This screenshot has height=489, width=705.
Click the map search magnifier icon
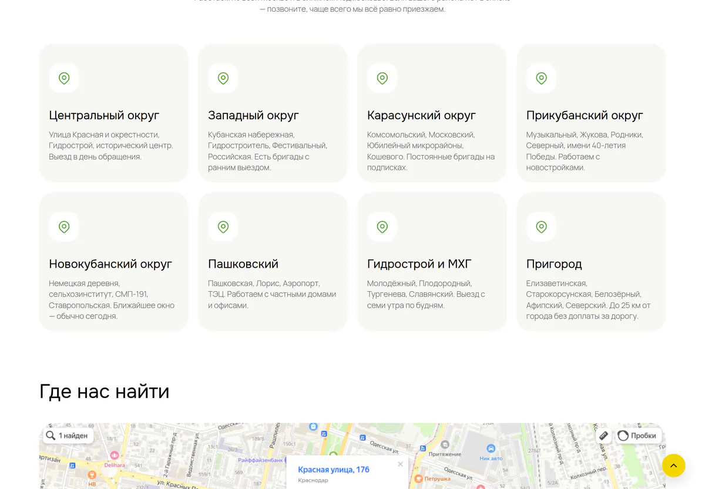click(51, 436)
